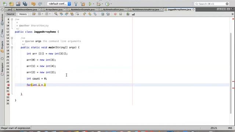Click the vertical editor scrollbar
Viewport: 235px width, 132px height.
[x=231, y=73]
